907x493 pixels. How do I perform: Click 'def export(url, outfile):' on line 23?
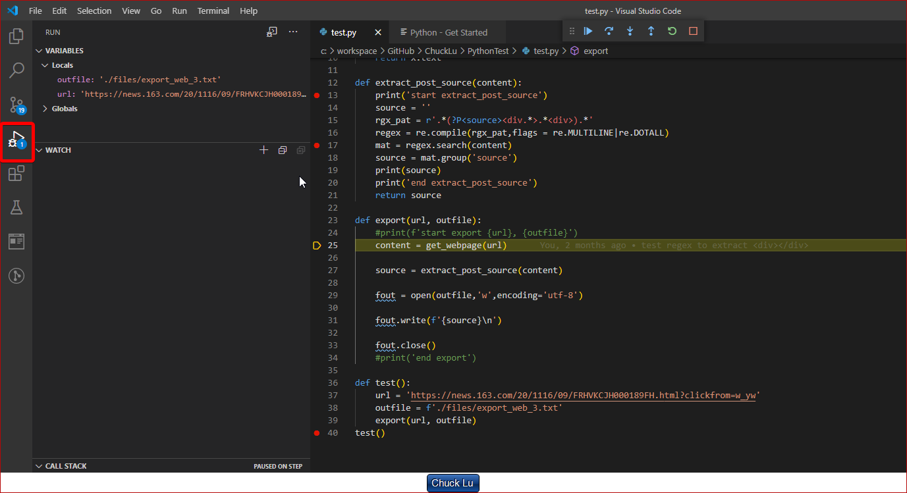tap(418, 221)
